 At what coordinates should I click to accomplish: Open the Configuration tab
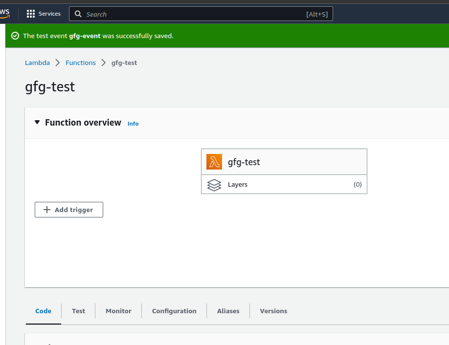point(174,311)
